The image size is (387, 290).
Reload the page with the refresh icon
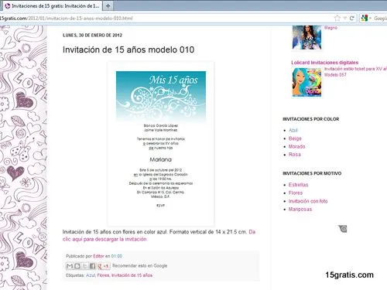click(x=351, y=18)
